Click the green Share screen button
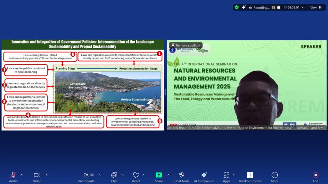 coord(159,175)
